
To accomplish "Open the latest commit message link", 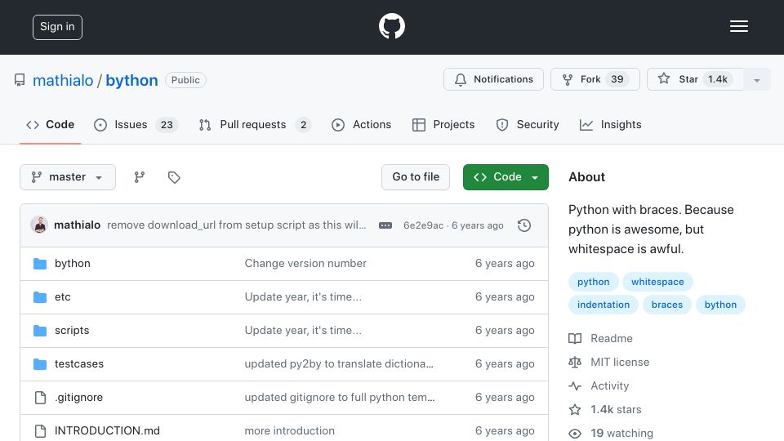I will tap(237, 225).
